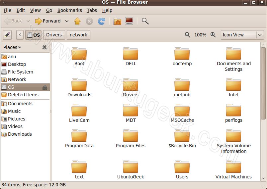Select the Documents and Settings folder
Viewport: 267px width, 189px height.
pos(234,59)
